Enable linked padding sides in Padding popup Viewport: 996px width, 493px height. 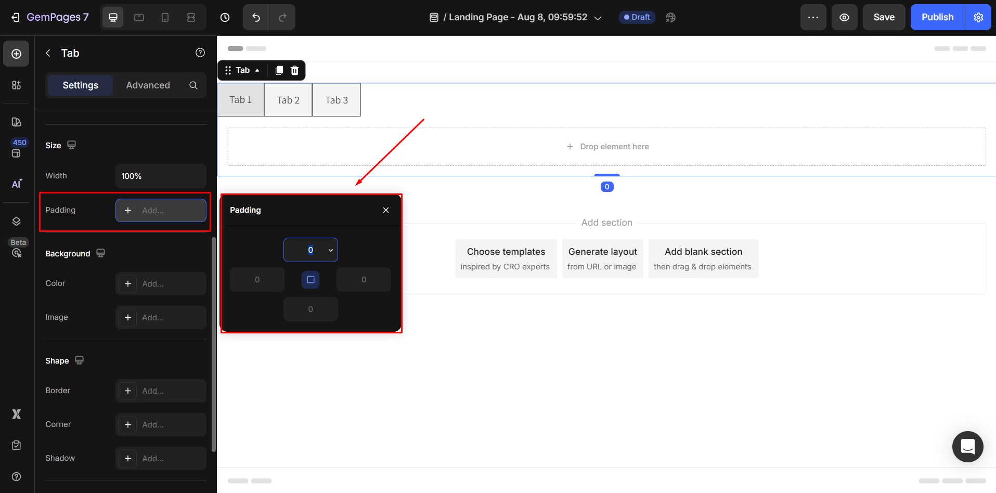point(311,279)
